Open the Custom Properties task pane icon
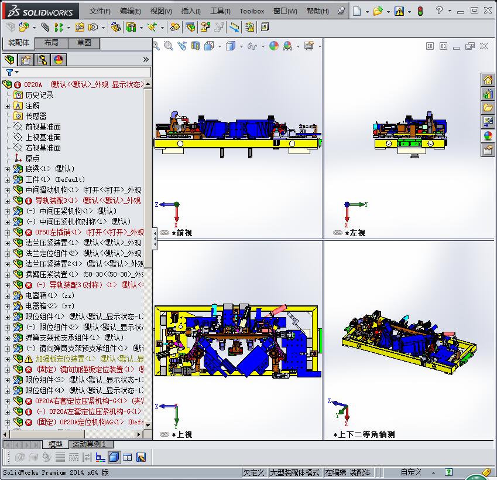The width and height of the screenshot is (497, 480). tap(488, 149)
